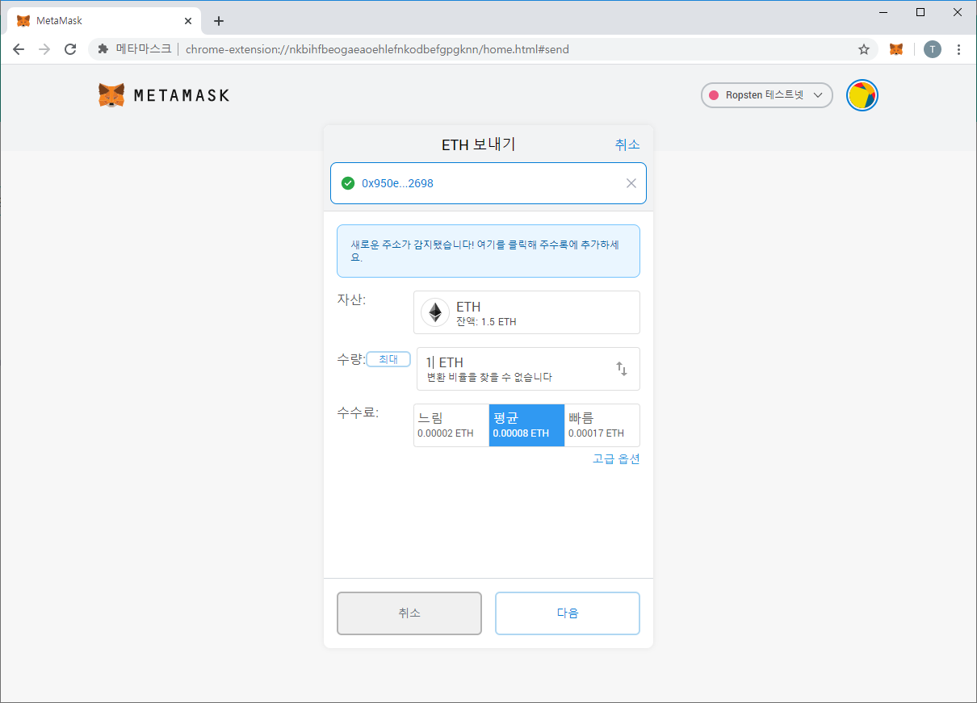Select the 빠름 fast fee option
Screen dimensions: 977x703
tap(602, 425)
